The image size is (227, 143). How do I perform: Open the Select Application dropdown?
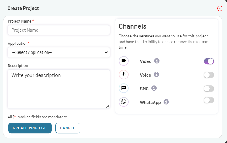point(59,52)
